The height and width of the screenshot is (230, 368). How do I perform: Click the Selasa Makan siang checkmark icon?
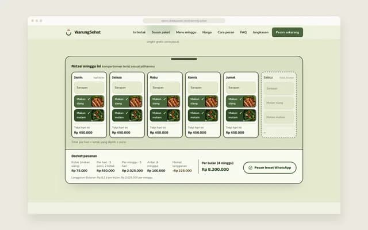pos(126,99)
